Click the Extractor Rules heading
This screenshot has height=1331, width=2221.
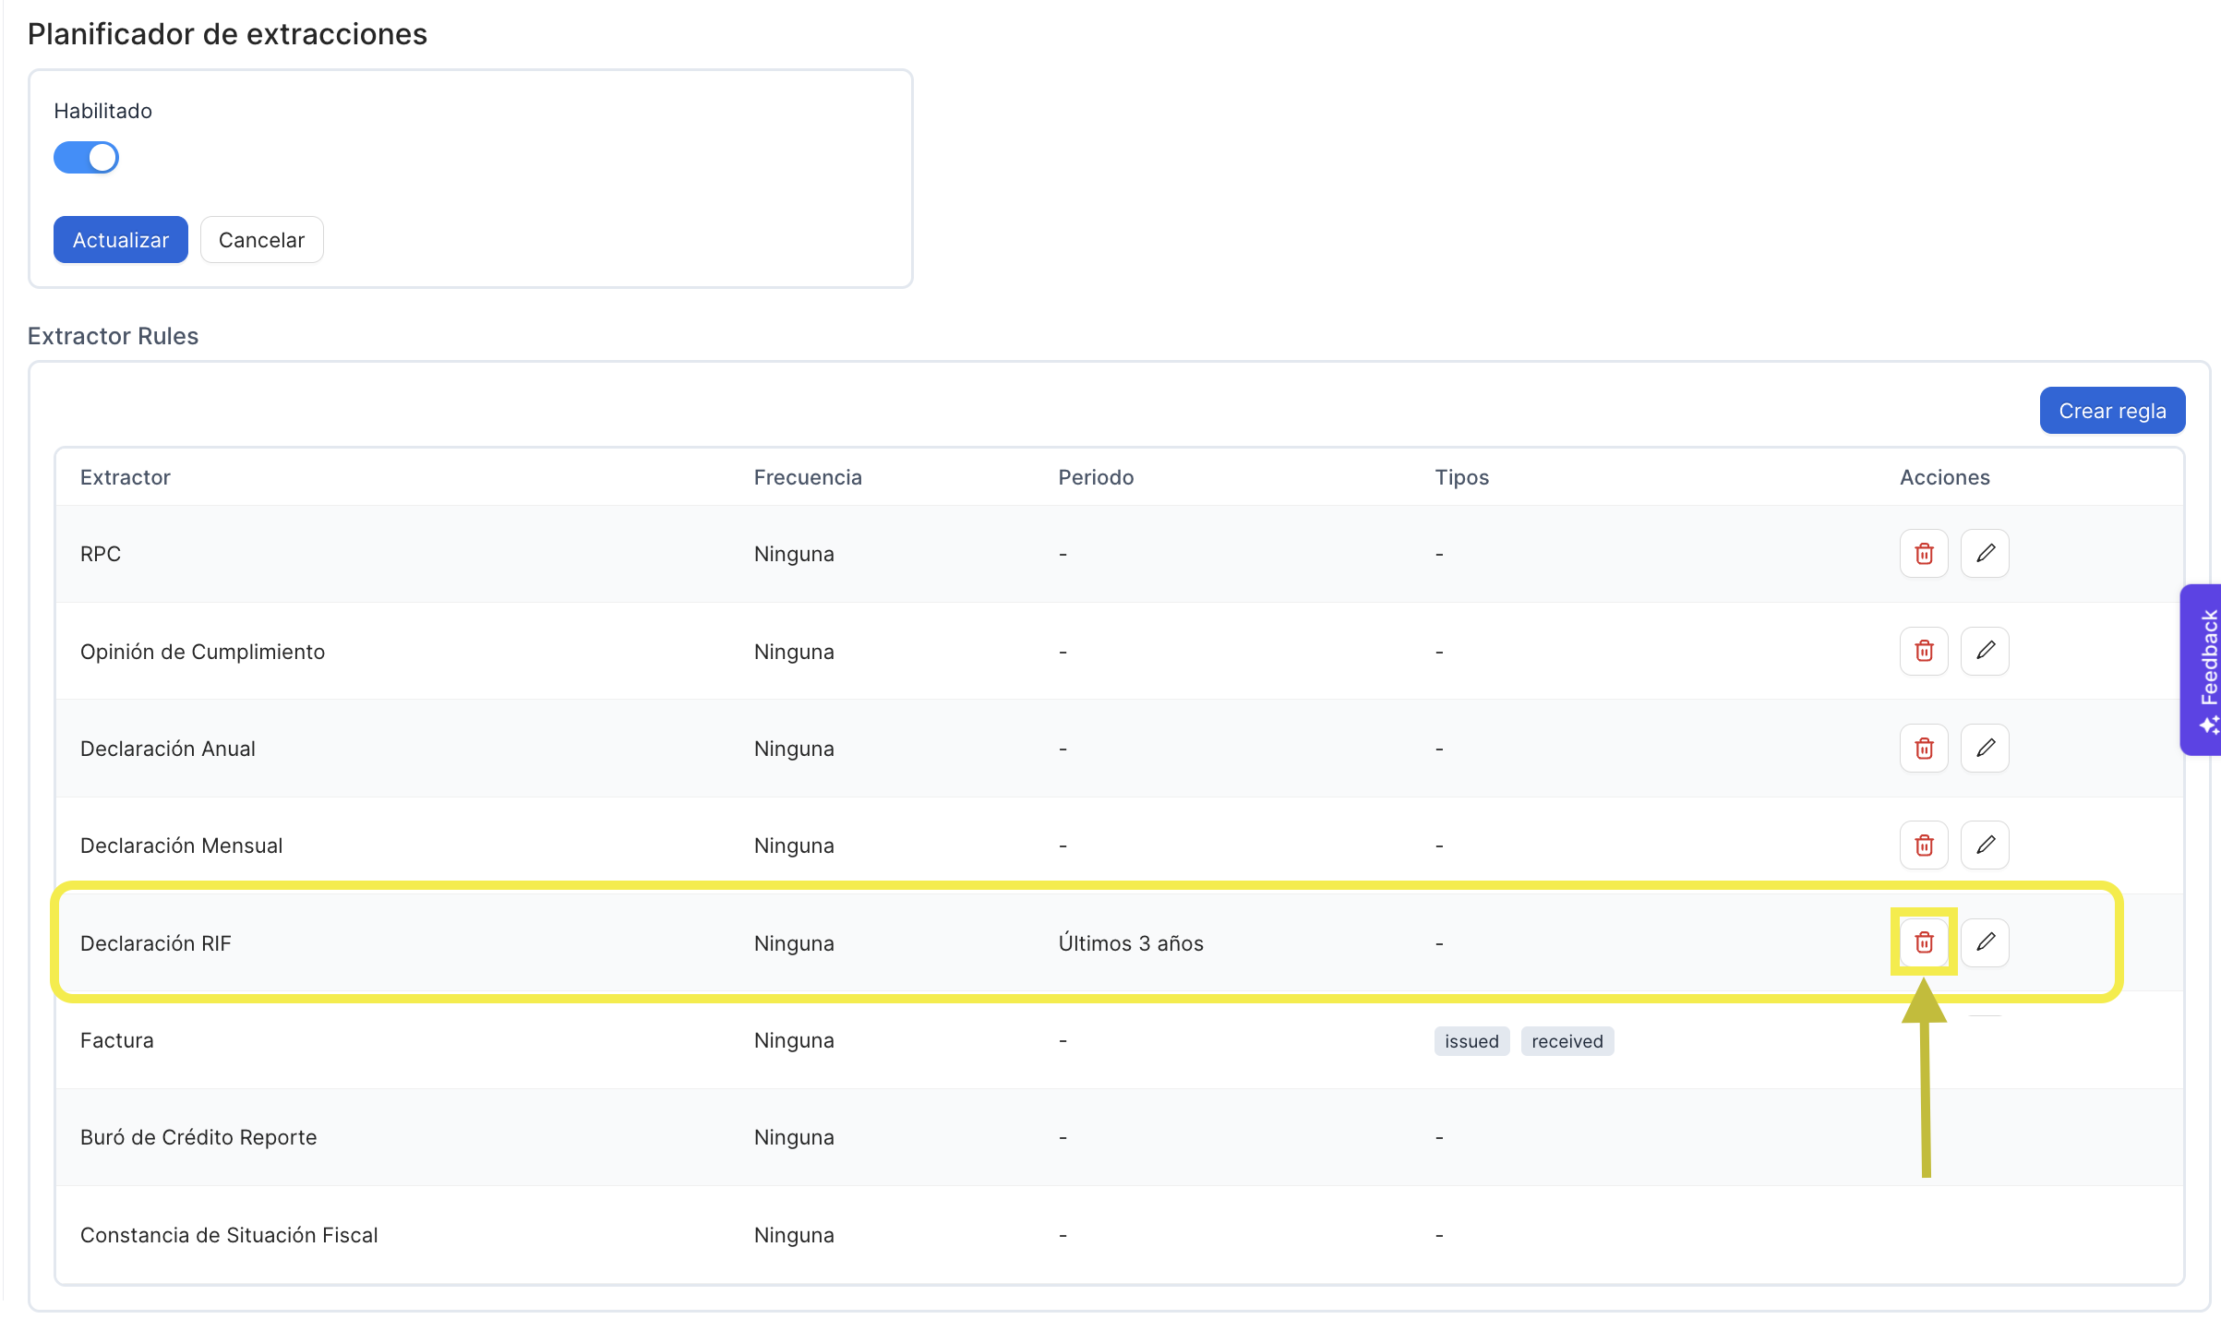pyautogui.click(x=113, y=336)
